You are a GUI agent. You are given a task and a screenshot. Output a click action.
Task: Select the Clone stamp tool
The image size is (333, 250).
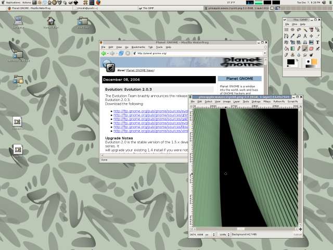tap(292, 55)
